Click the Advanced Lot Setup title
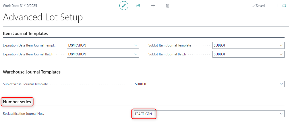 (x=43, y=18)
